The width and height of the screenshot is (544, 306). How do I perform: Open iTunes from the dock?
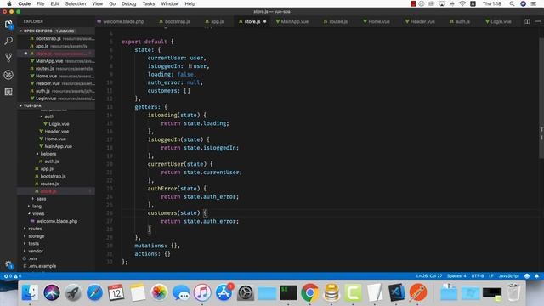click(x=202, y=292)
